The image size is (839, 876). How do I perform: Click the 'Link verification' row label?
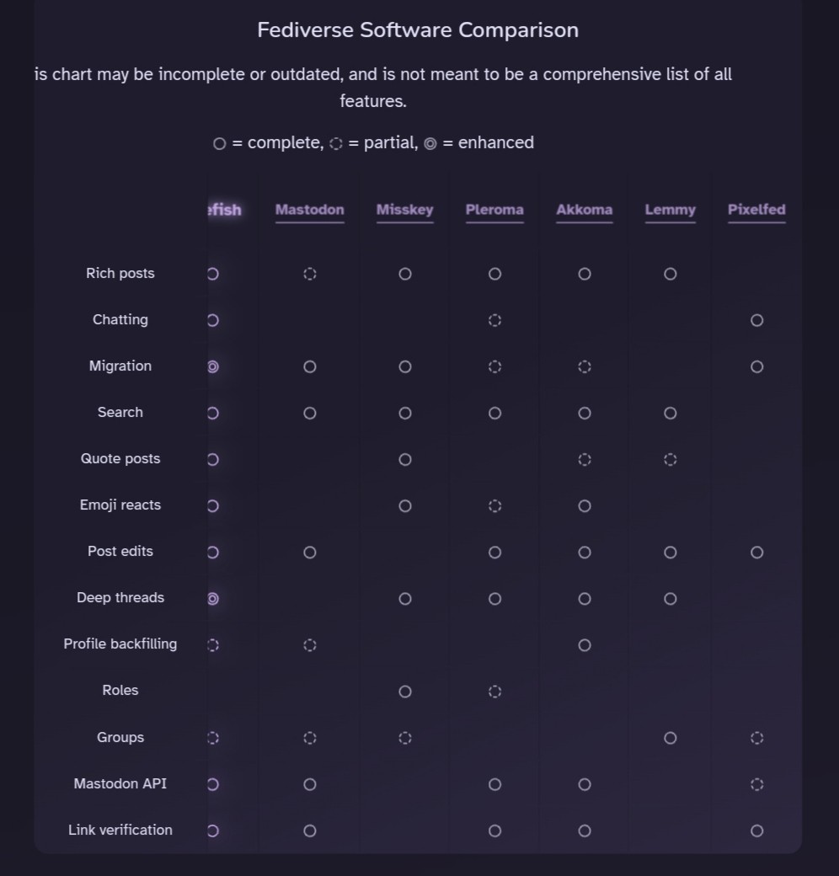(x=120, y=831)
